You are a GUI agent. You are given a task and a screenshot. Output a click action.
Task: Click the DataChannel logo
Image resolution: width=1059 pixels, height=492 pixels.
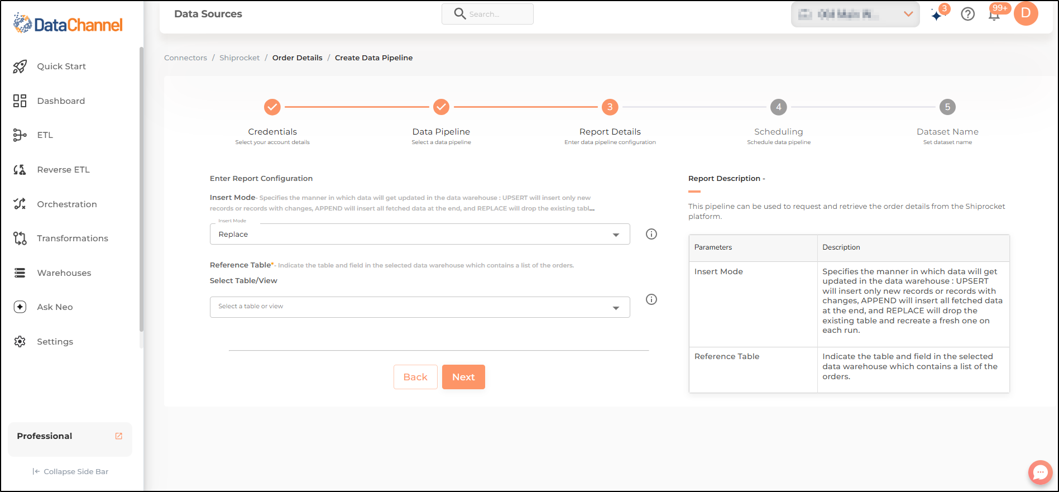coord(68,23)
